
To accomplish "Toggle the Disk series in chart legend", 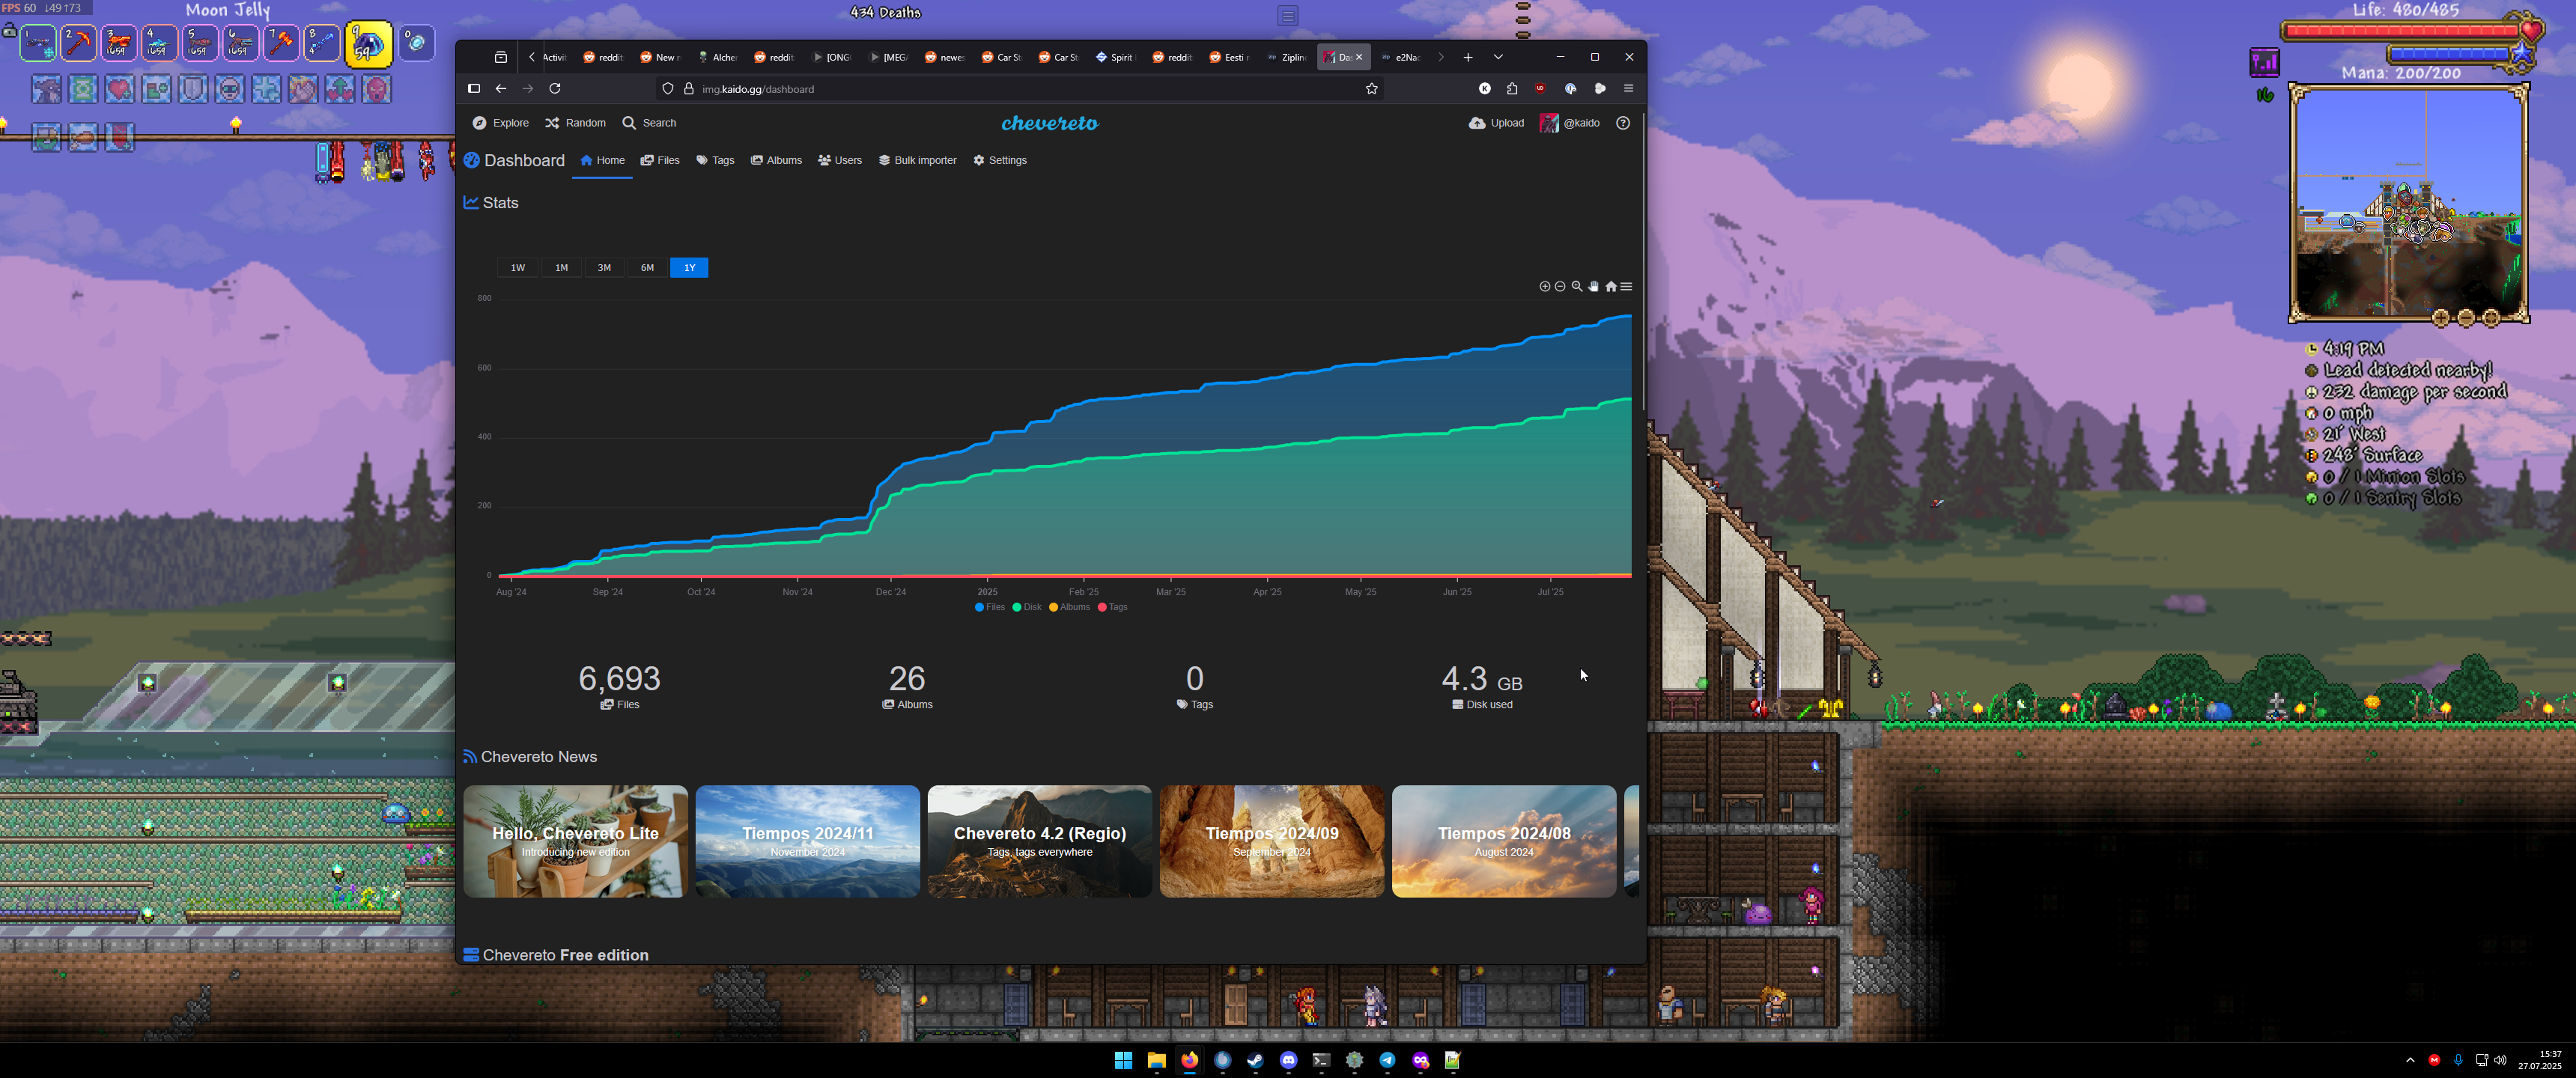I will pos(1027,607).
